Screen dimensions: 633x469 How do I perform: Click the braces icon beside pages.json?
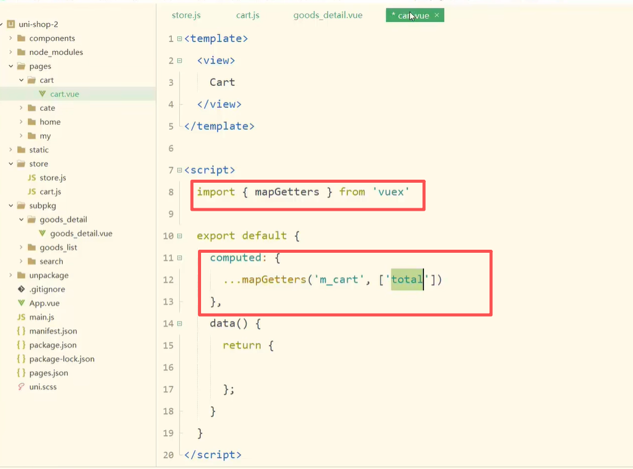pyautogui.click(x=21, y=373)
